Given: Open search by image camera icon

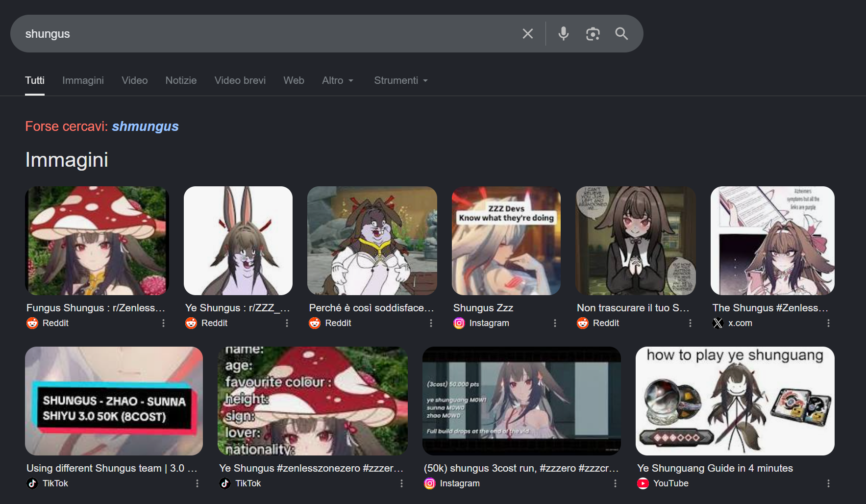Looking at the screenshot, I should [x=593, y=34].
